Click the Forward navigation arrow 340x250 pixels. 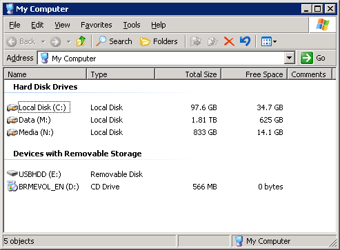coord(55,42)
